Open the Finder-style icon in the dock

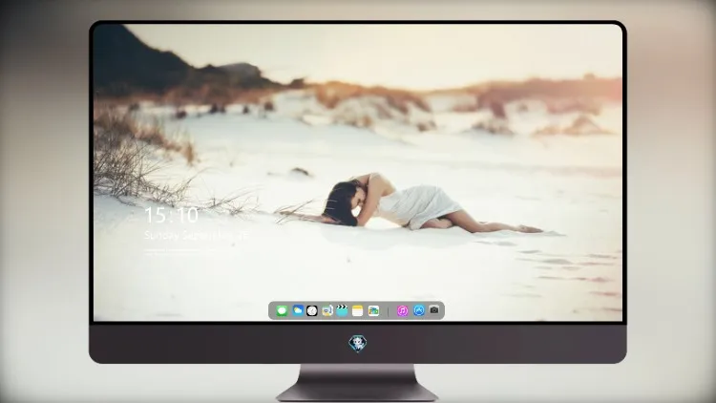(x=326, y=310)
